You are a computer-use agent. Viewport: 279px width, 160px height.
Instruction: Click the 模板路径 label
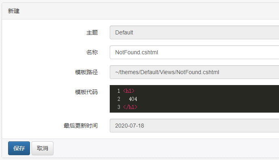[x=86, y=72]
